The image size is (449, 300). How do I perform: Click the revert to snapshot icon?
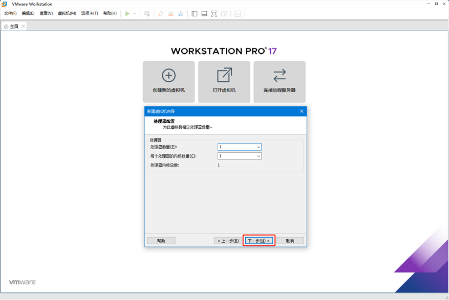click(170, 13)
